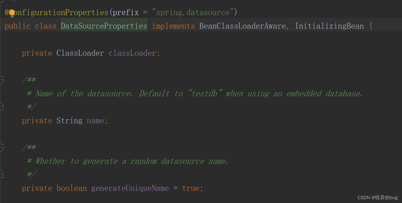Click the generateUniqueName field name
402x203 pixels.
point(130,188)
